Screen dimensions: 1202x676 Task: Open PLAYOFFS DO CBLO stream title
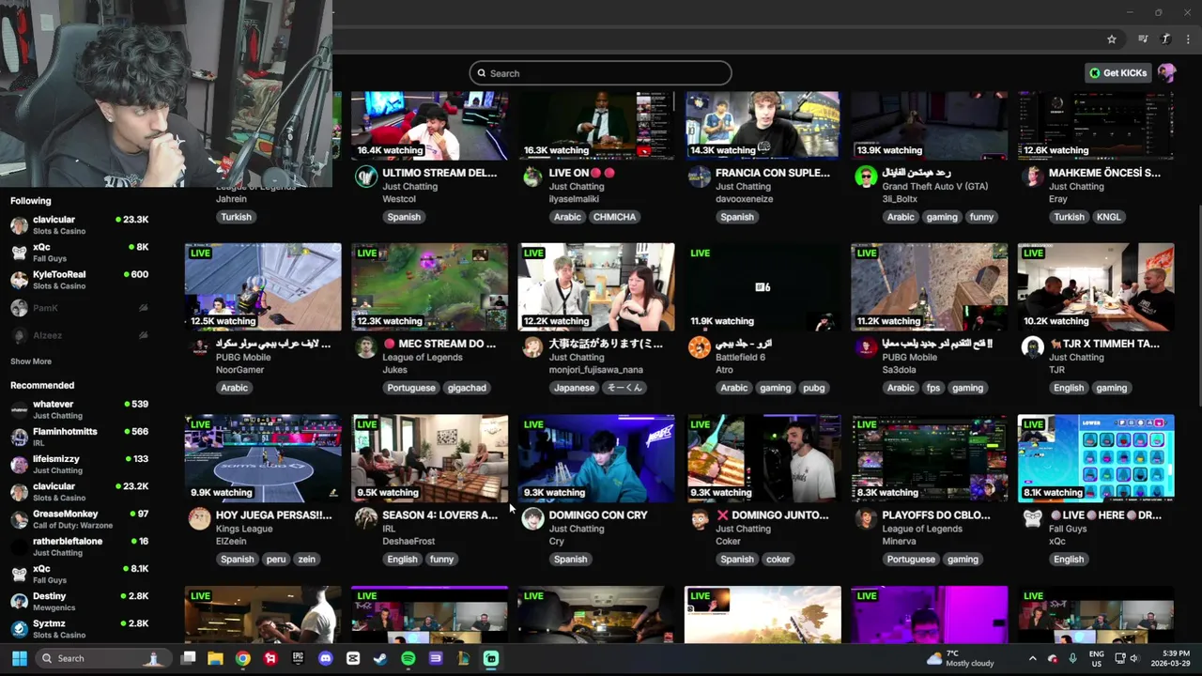[936, 515]
